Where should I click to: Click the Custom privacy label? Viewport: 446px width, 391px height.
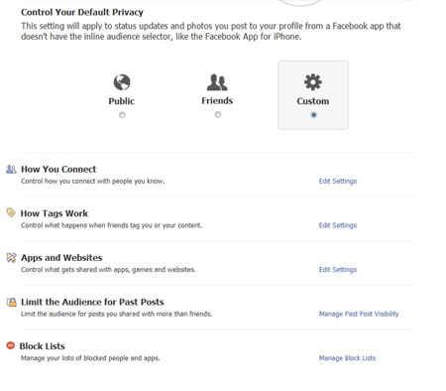click(x=313, y=101)
